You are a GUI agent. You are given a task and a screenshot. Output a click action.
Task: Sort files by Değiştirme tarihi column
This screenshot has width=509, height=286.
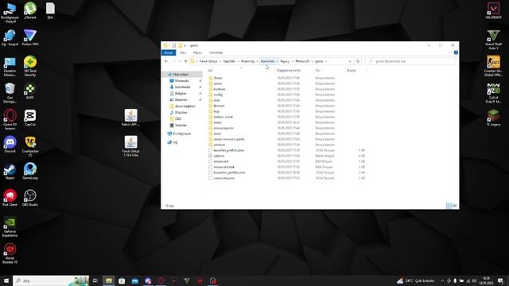(x=289, y=71)
